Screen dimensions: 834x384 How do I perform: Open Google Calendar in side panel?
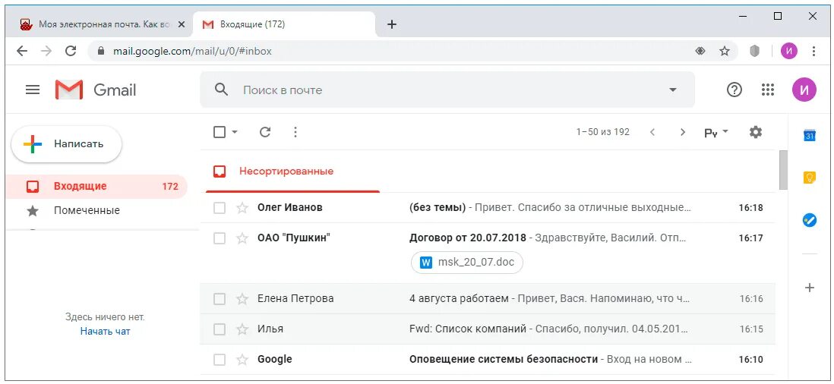[x=810, y=136]
